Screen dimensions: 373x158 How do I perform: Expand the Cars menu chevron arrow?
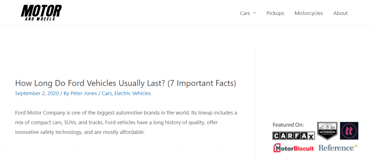tap(254, 13)
